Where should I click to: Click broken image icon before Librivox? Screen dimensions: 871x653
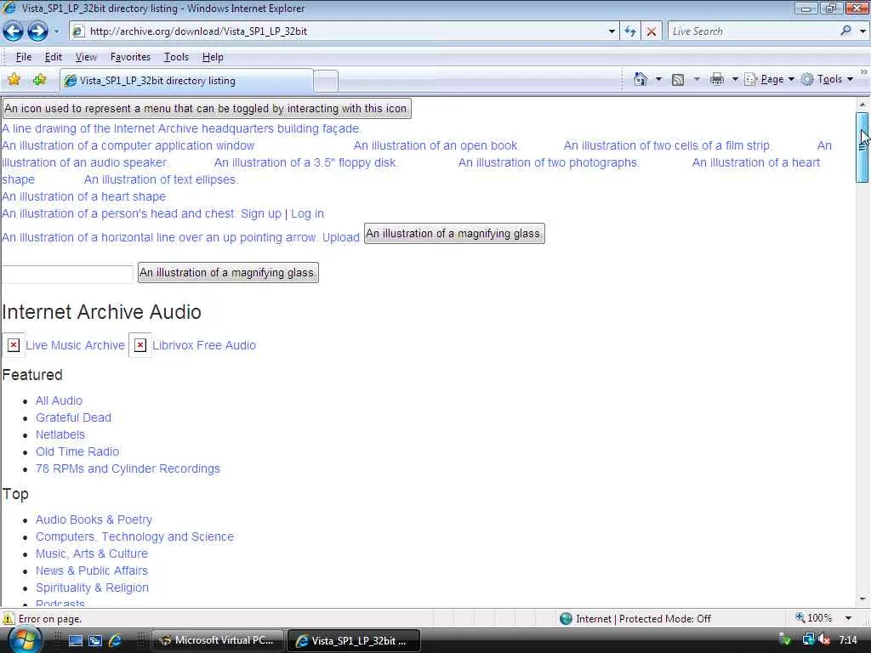(140, 345)
